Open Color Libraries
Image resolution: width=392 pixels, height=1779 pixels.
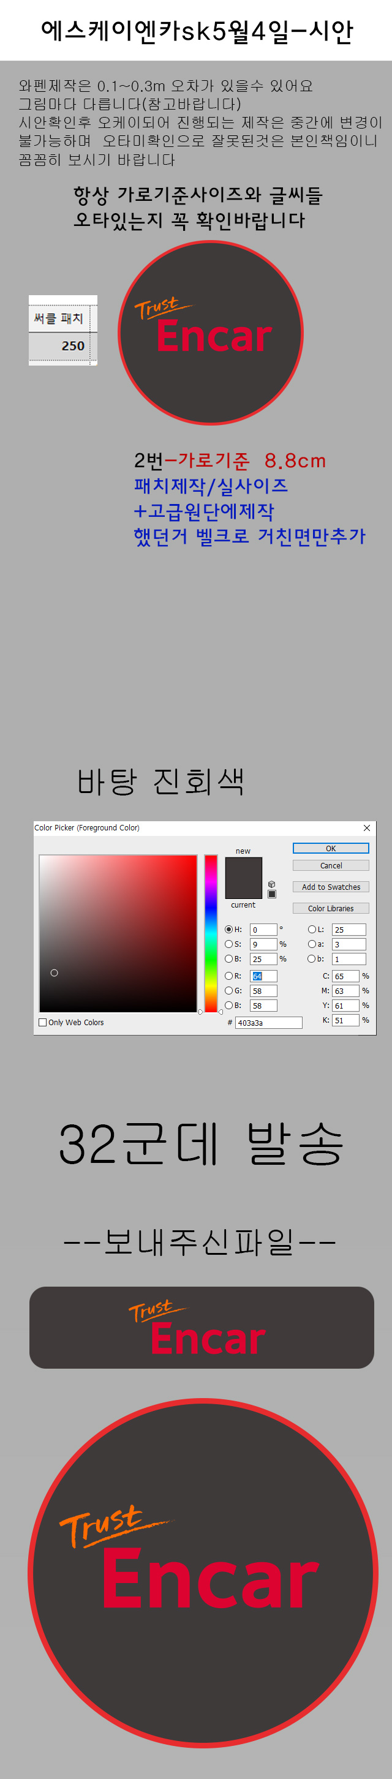coord(331,908)
